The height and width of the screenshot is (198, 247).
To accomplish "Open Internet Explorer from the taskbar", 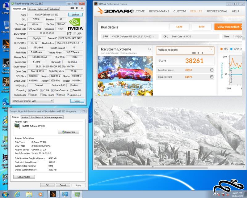I will click(17, 194).
